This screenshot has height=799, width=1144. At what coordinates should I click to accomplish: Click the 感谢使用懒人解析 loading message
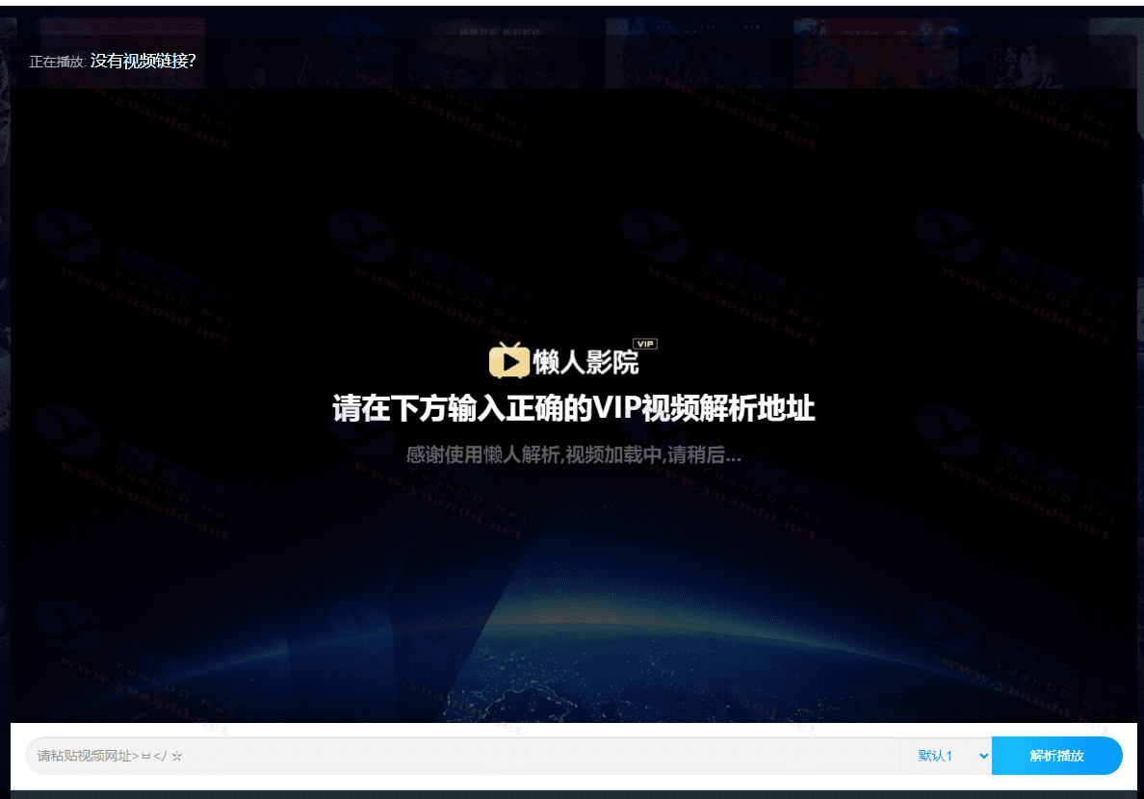click(x=574, y=455)
